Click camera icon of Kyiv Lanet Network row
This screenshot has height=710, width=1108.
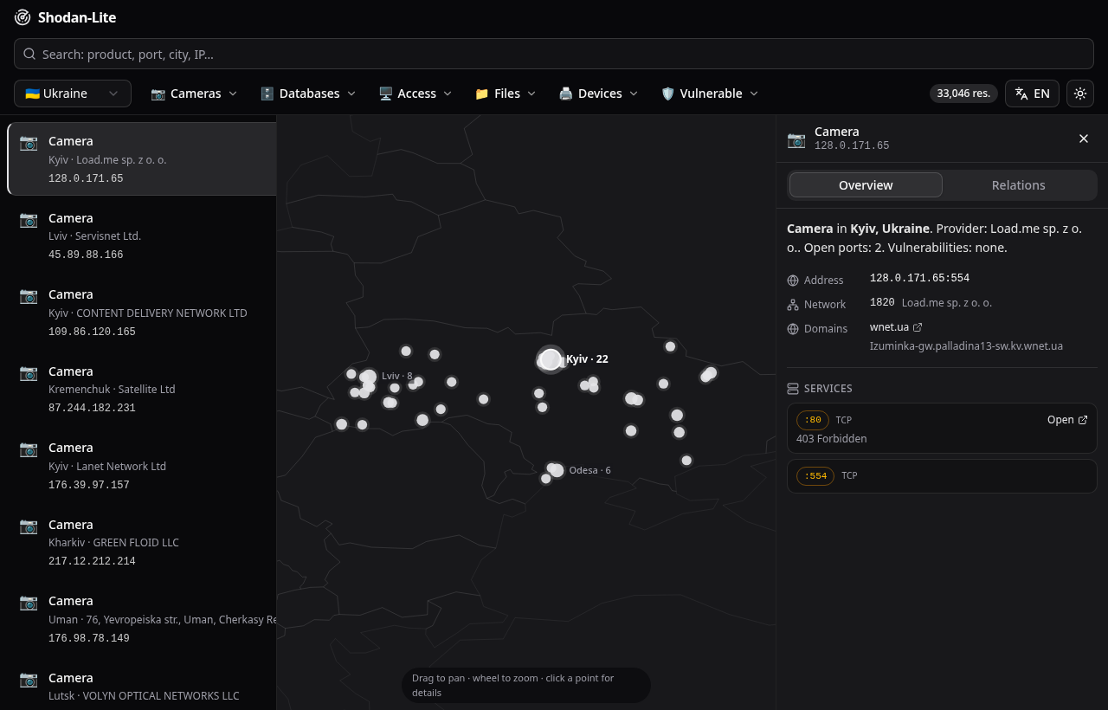coord(29,449)
